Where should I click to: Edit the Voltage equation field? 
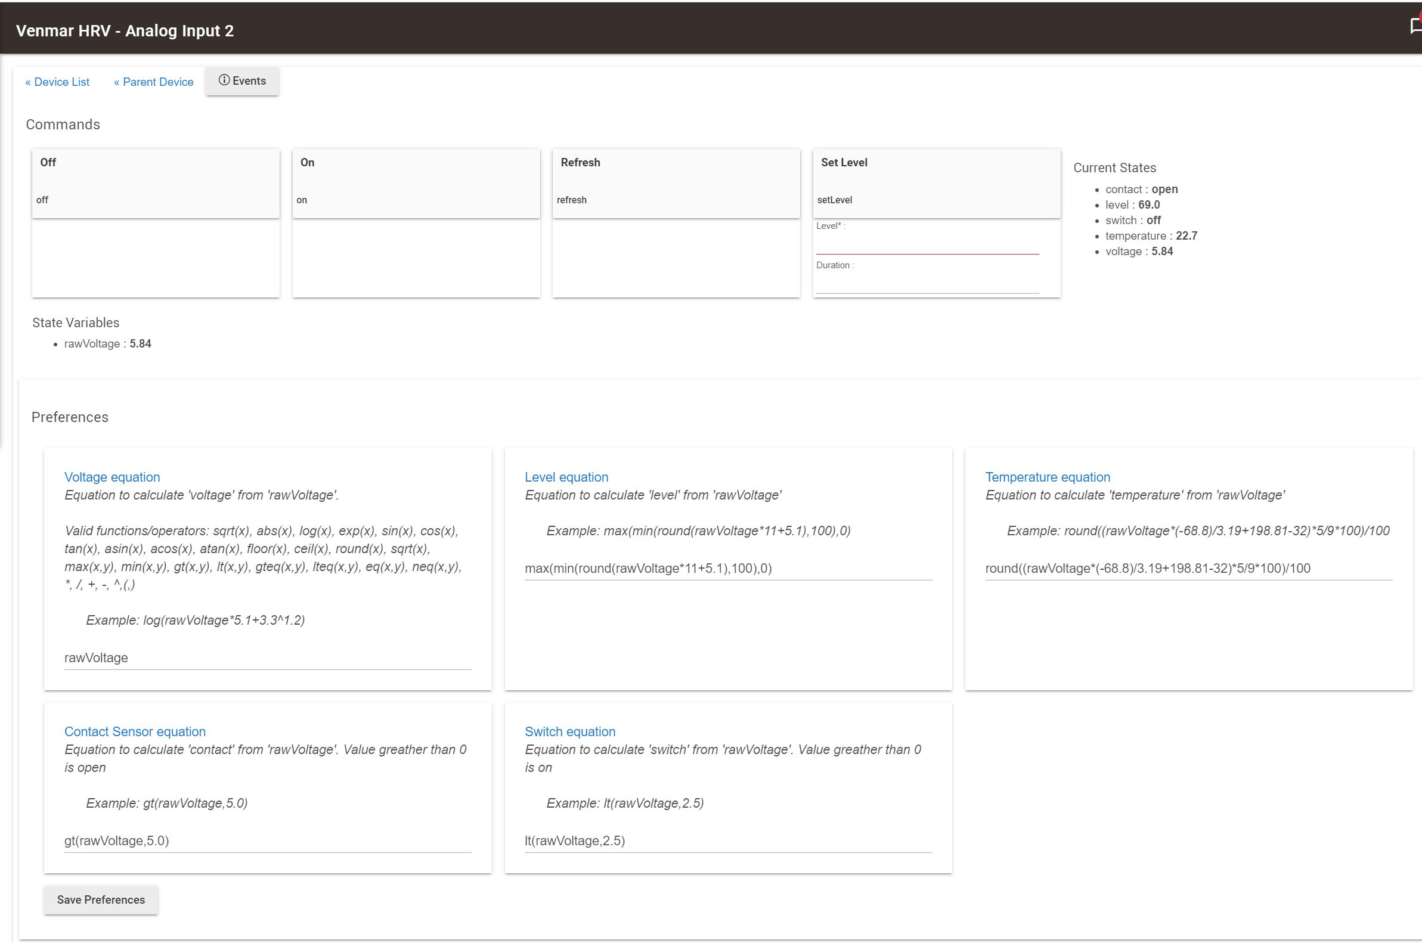[268, 658]
